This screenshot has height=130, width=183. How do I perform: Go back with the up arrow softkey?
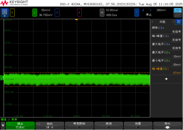(3, 126)
